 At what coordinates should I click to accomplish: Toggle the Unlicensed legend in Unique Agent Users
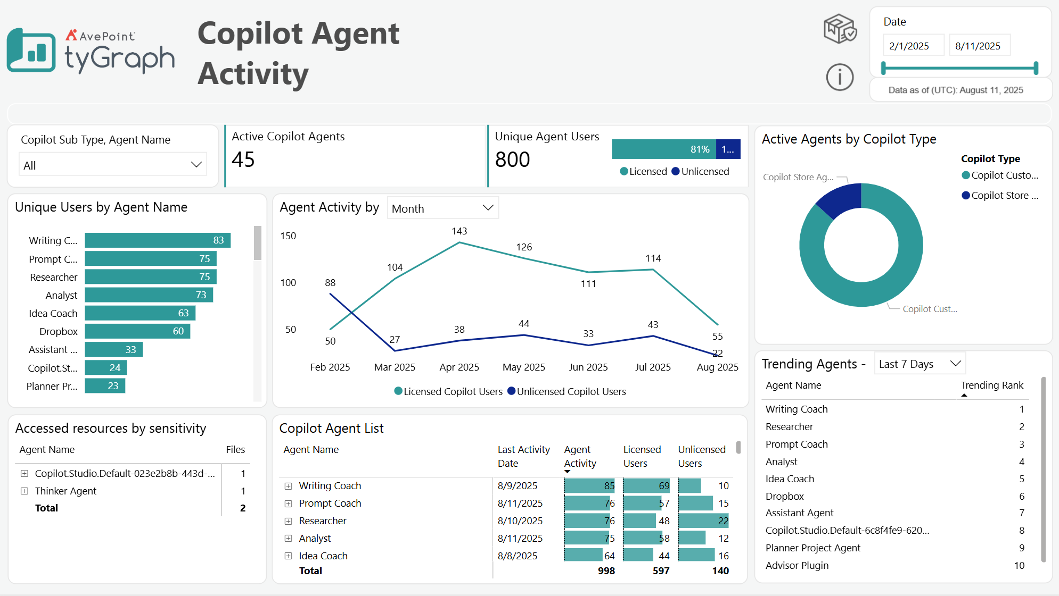pos(700,171)
